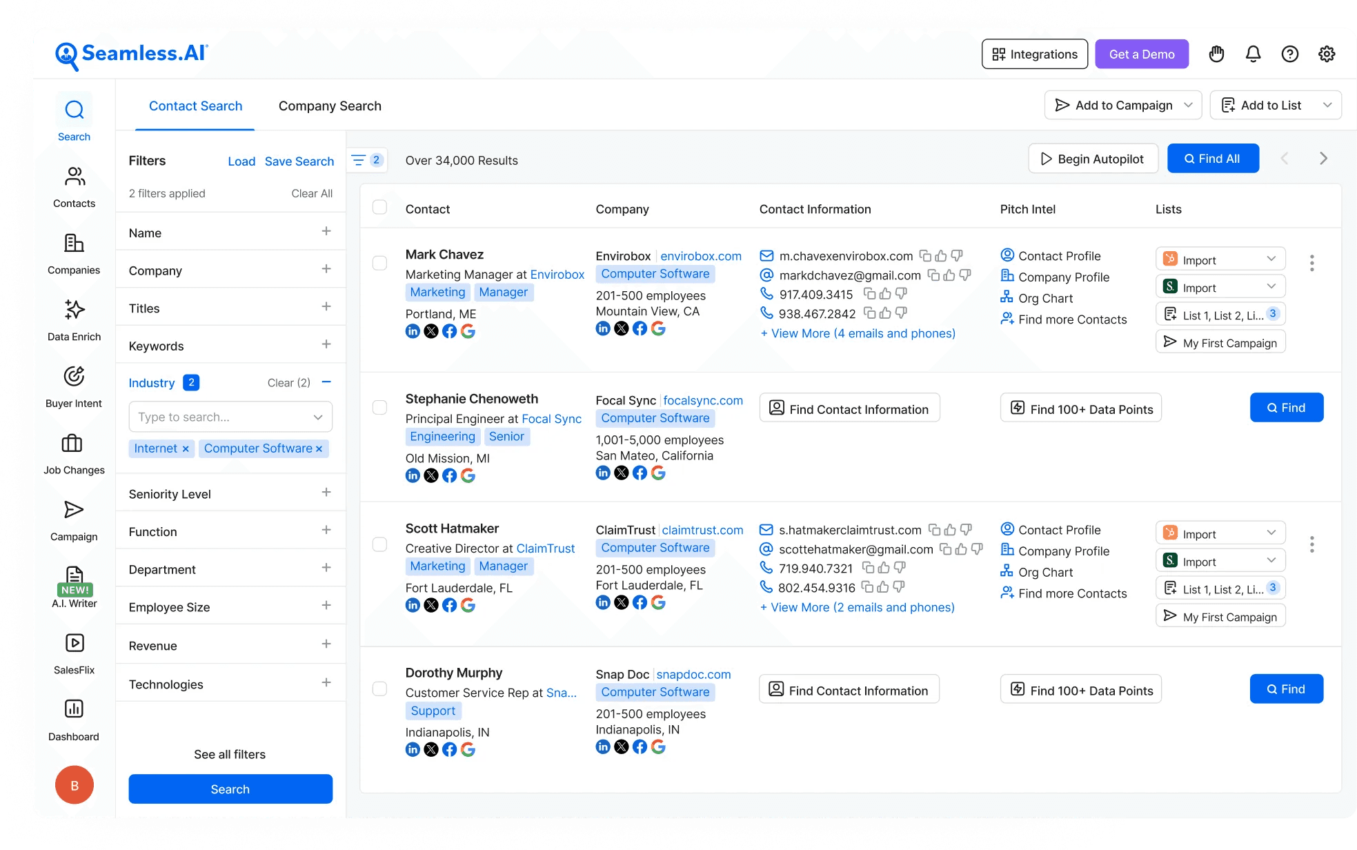The width and height of the screenshot is (1357, 850).
Task: Collapse the Industry filter section
Action: coord(326,382)
